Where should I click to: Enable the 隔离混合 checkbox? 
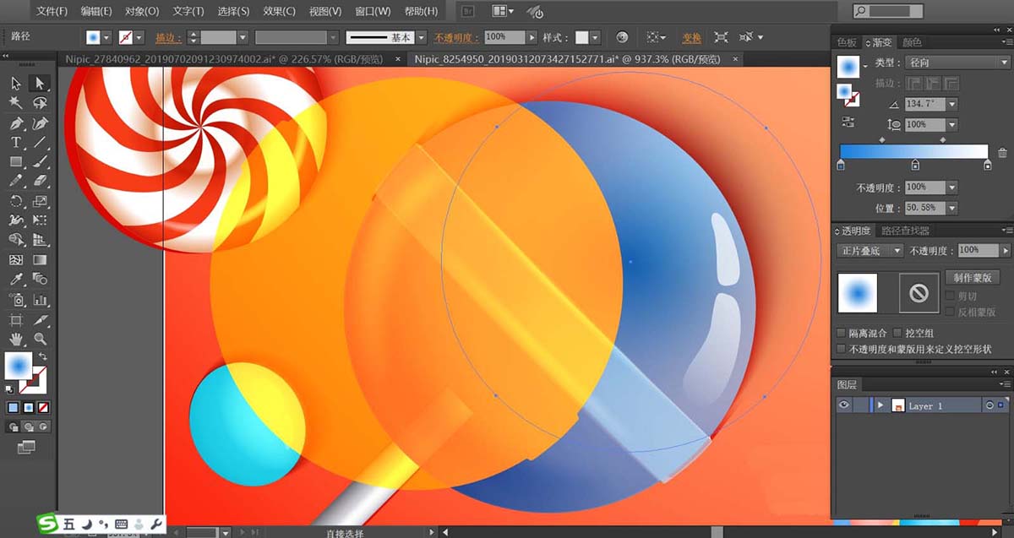(842, 333)
